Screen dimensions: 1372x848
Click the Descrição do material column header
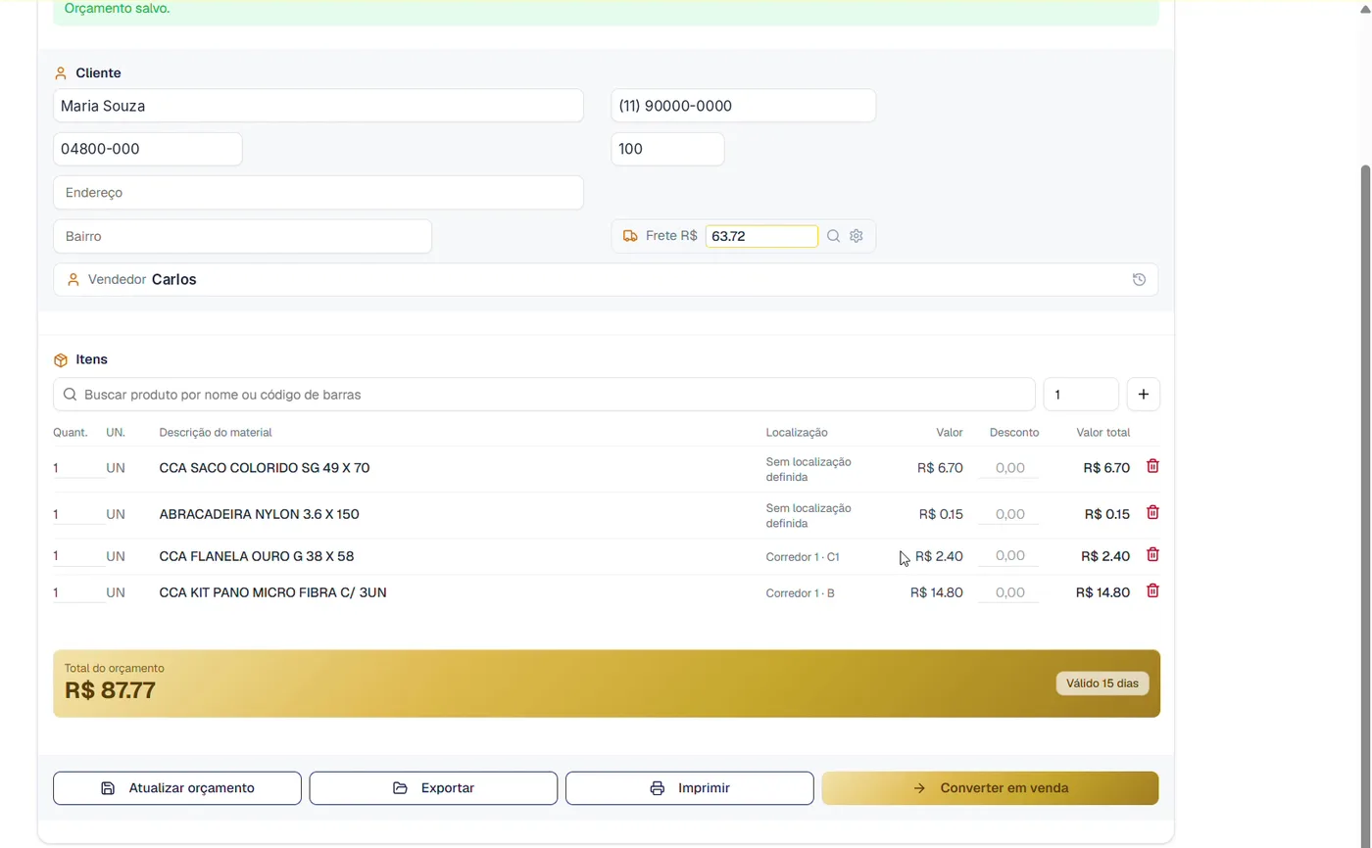(x=216, y=432)
